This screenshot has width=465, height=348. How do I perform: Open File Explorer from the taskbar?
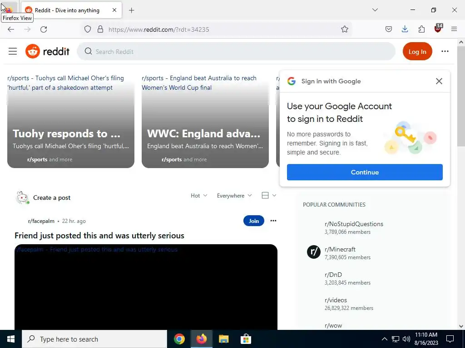click(223, 339)
